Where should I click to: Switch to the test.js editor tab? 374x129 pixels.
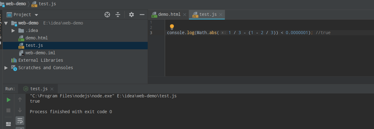pyautogui.click(x=208, y=14)
